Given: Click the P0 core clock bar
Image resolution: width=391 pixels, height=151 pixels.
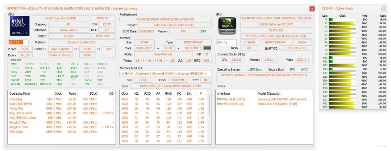Looking at the screenshot, I should [343, 19].
